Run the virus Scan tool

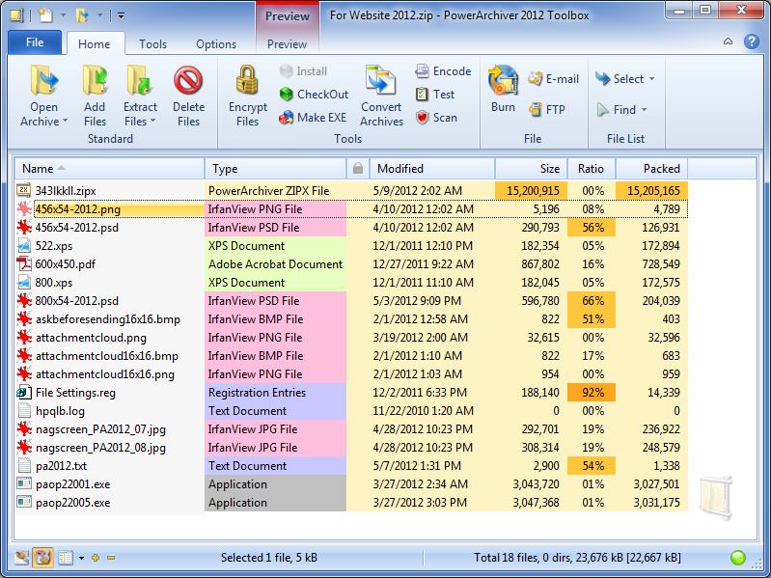point(436,117)
